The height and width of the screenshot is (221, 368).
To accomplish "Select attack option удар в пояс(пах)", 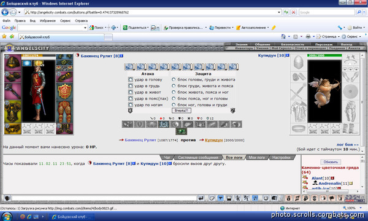I will tap(131, 99).
